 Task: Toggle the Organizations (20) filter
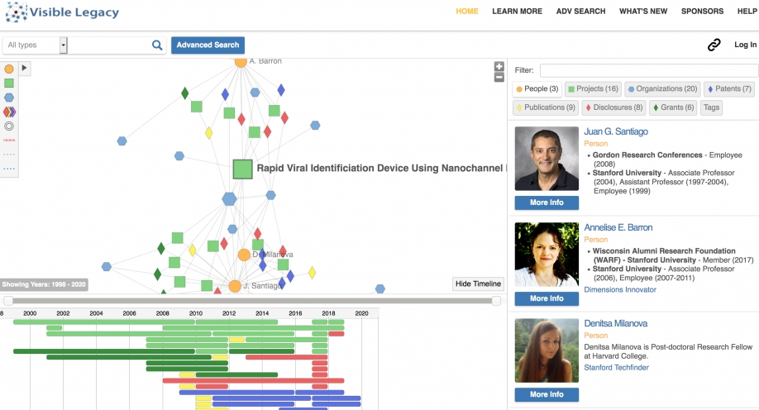click(661, 89)
